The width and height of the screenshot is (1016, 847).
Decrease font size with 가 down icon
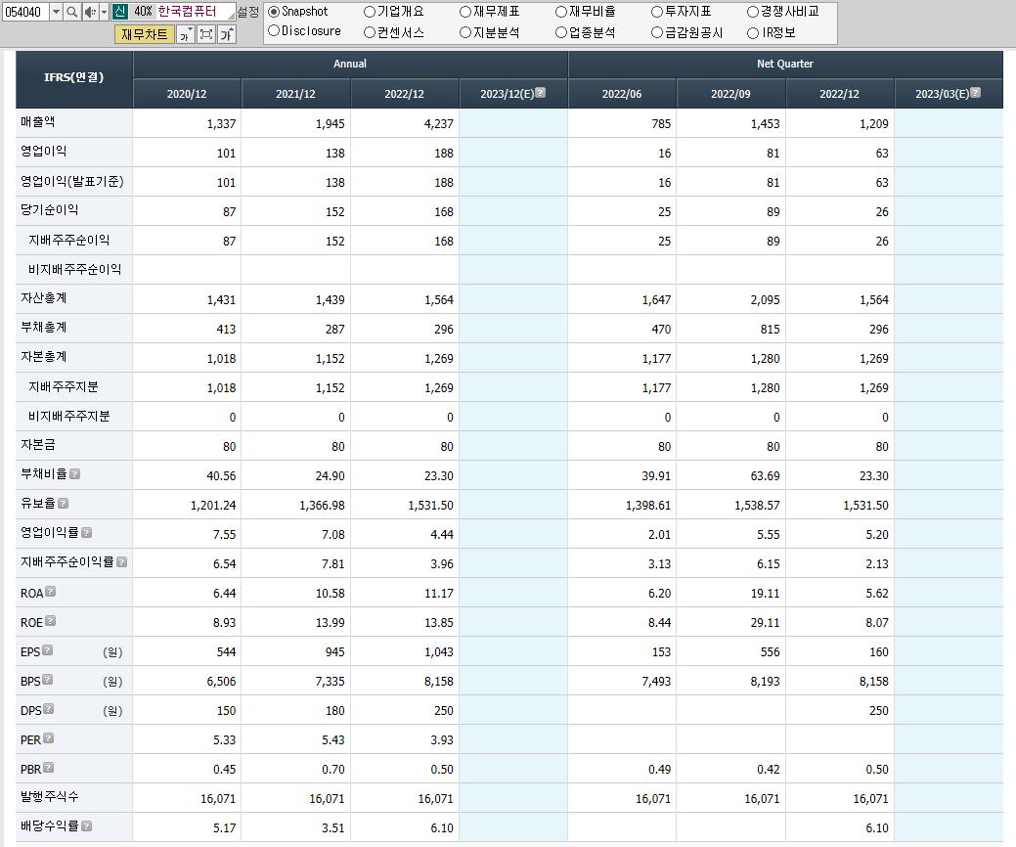(186, 34)
